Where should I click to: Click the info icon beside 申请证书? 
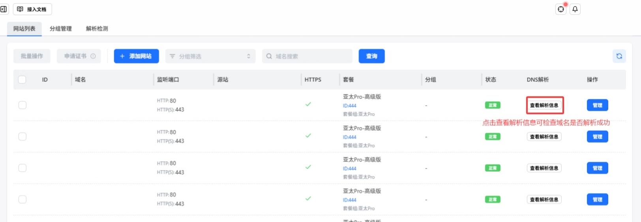coord(93,56)
